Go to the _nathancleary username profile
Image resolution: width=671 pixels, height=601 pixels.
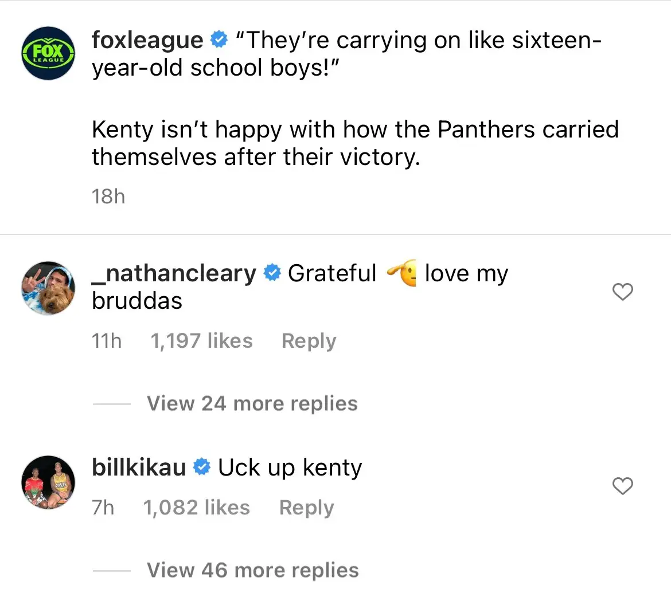pyautogui.click(x=174, y=273)
